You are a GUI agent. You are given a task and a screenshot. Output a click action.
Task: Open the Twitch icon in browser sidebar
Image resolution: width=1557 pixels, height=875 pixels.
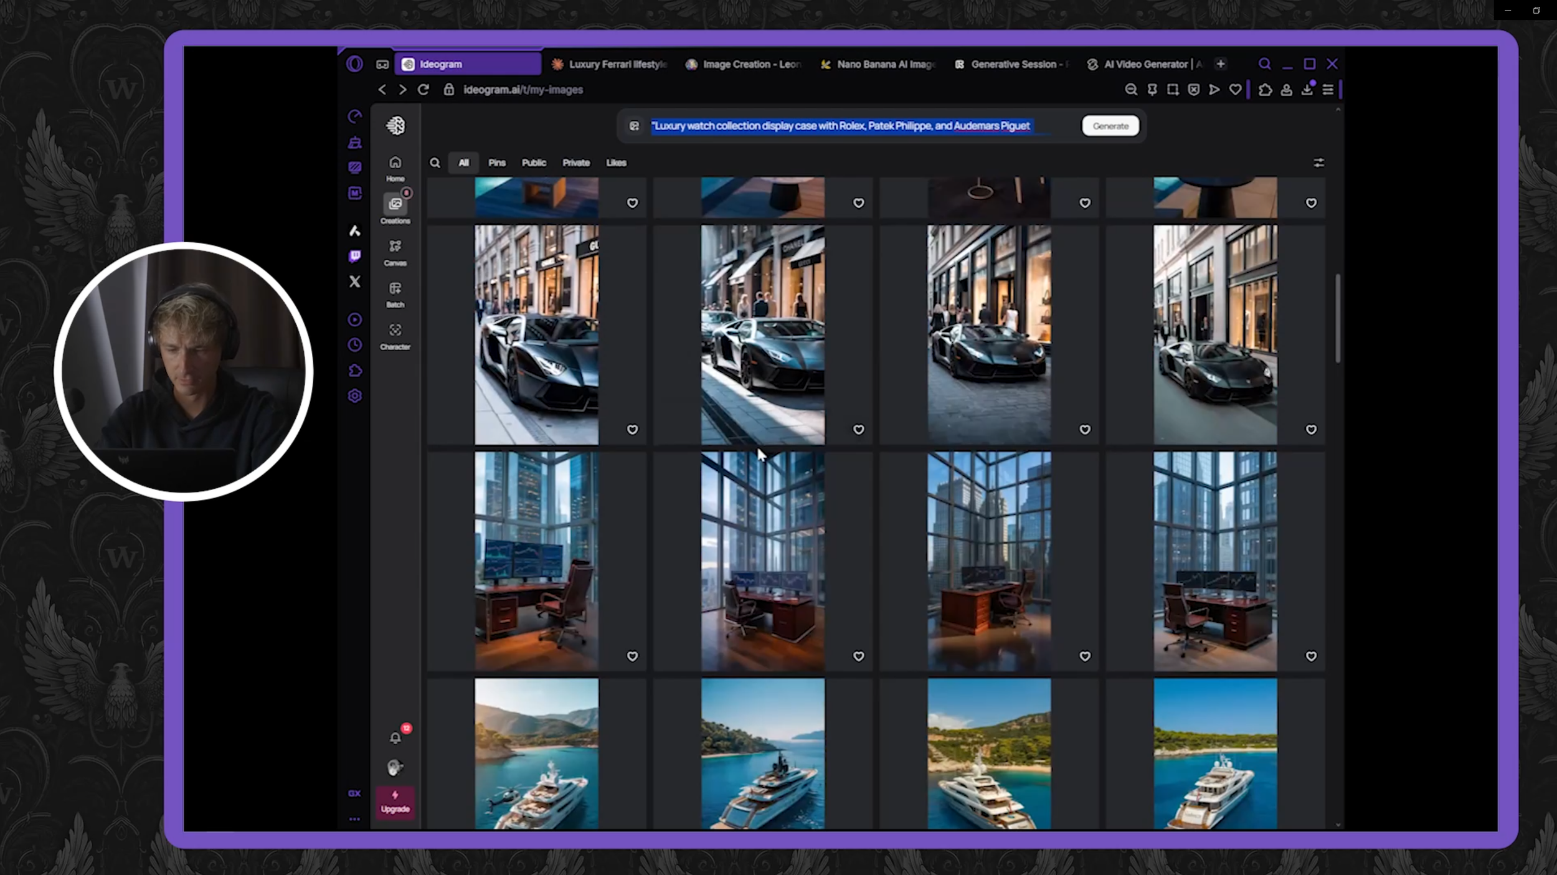(354, 256)
